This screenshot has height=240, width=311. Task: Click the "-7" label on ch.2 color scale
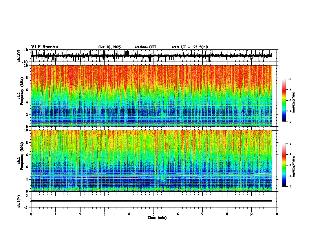click(x=290, y=186)
